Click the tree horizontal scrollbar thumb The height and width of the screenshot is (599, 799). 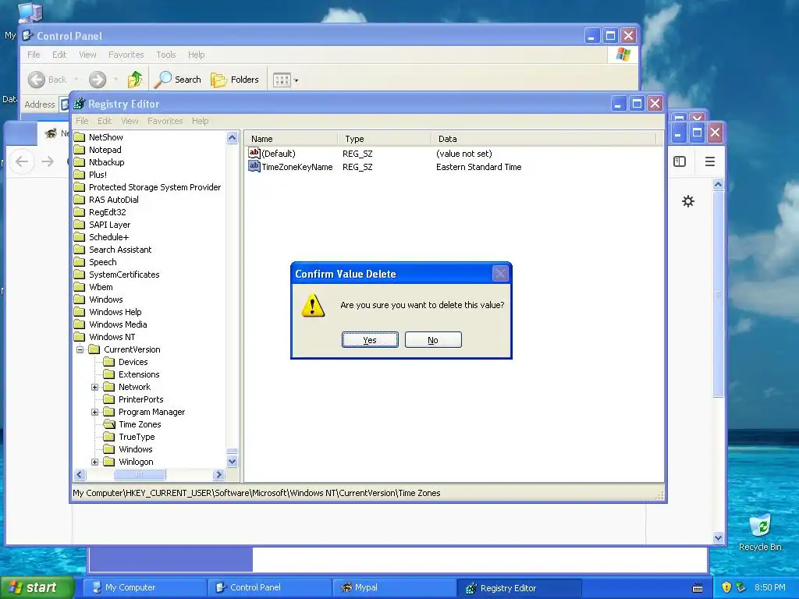click(139, 475)
